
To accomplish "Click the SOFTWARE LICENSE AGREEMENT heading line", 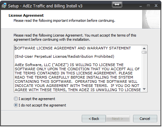I will (73, 48).
